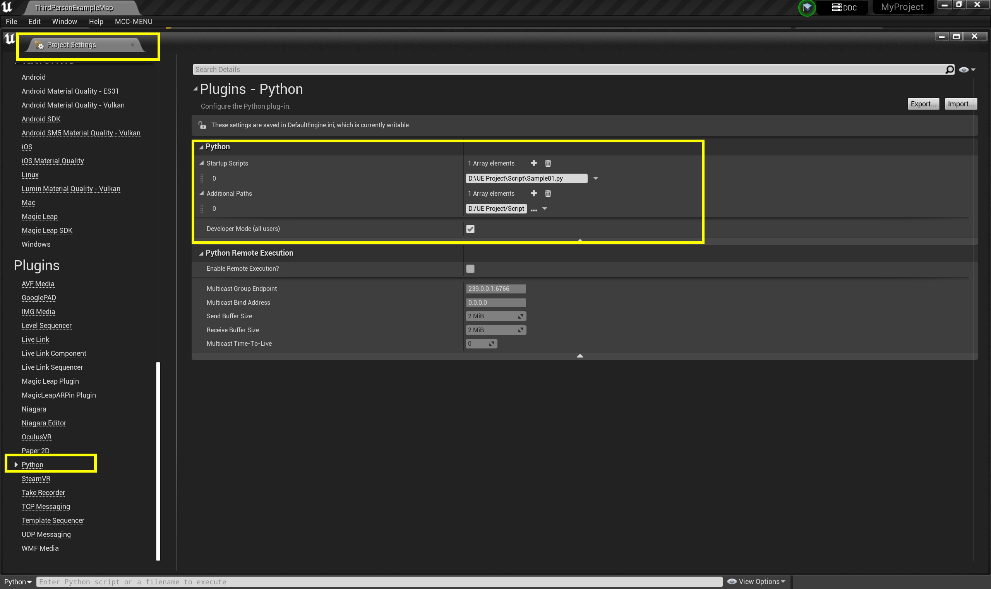Add a new Additional Paths array element
The height and width of the screenshot is (589, 991).
pyautogui.click(x=534, y=193)
